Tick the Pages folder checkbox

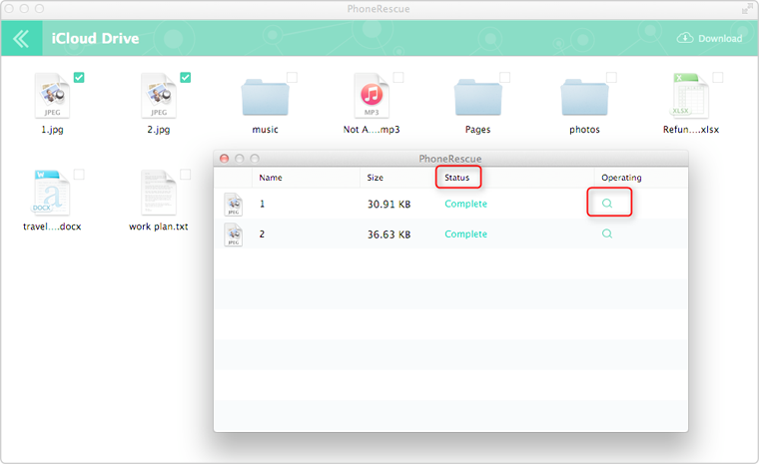(504, 78)
